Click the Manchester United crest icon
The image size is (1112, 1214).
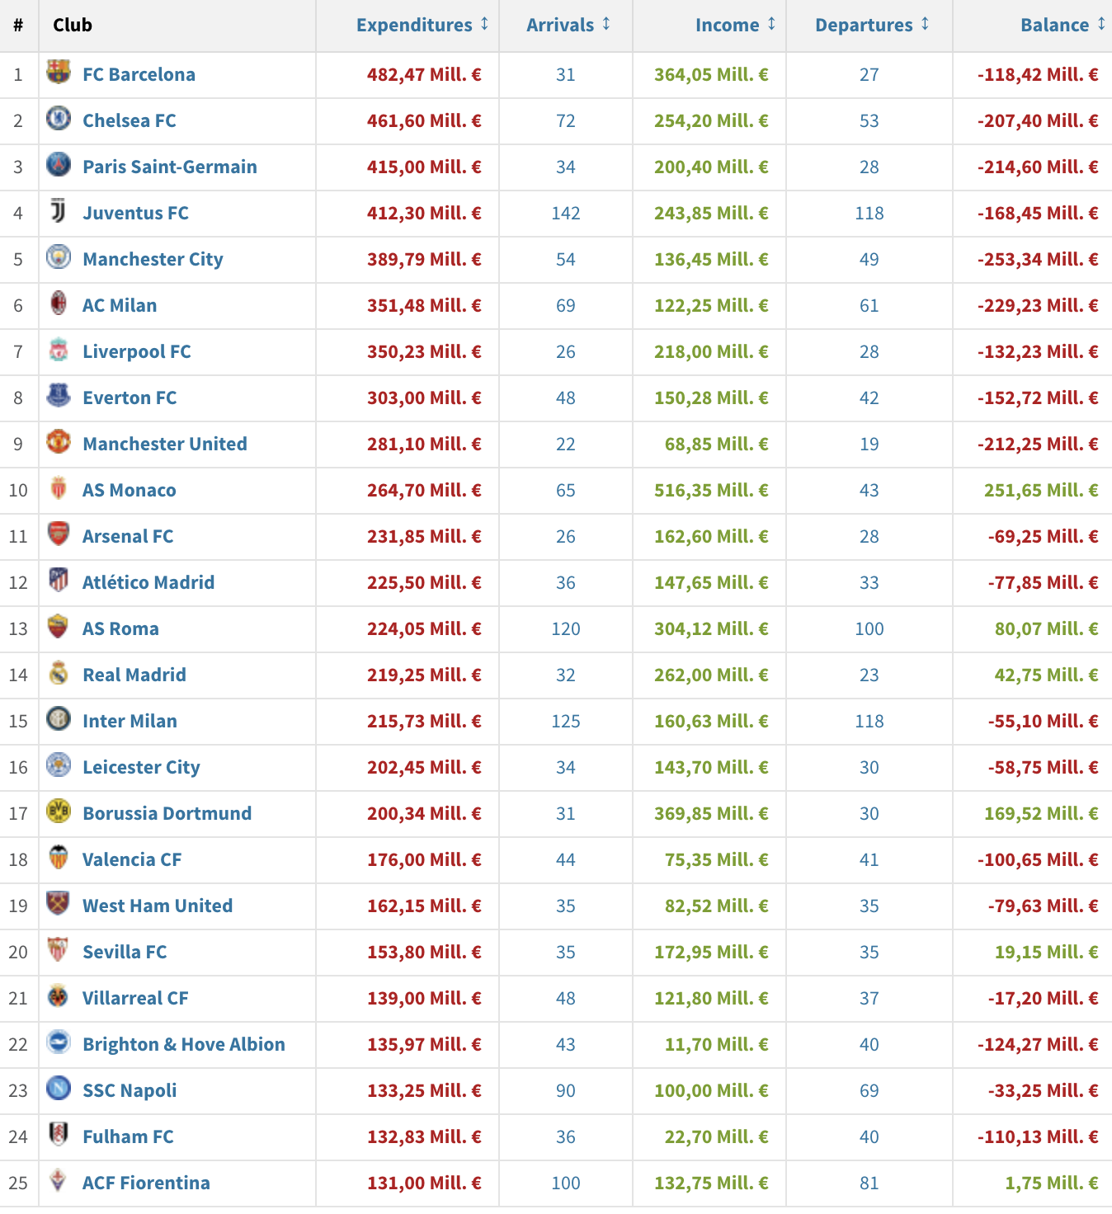coord(58,442)
